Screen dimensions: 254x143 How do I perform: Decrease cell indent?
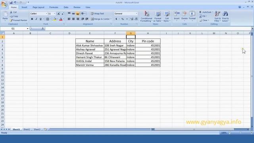click(83, 19)
